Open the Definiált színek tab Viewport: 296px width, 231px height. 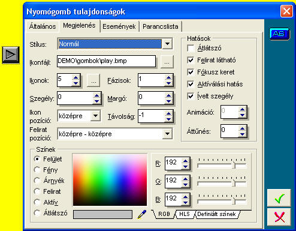(x=216, y=214)
